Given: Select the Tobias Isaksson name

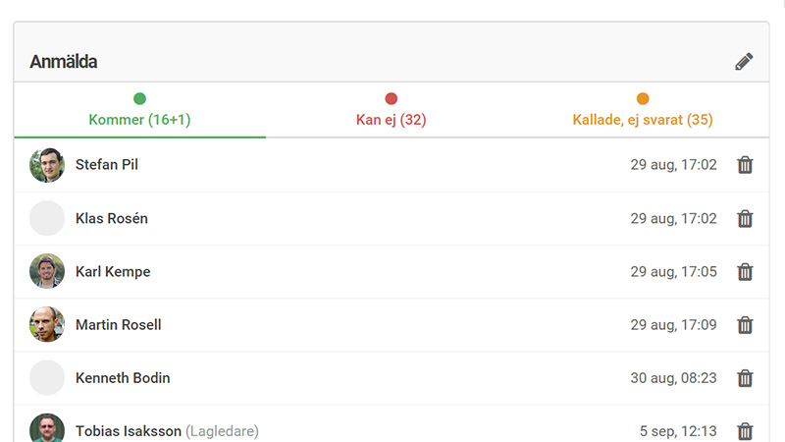Looking at the screenshot, I should tap(129, 431).
